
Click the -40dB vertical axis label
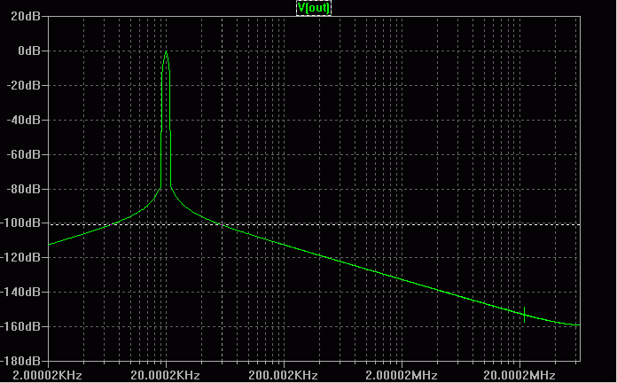pos(24,120)
